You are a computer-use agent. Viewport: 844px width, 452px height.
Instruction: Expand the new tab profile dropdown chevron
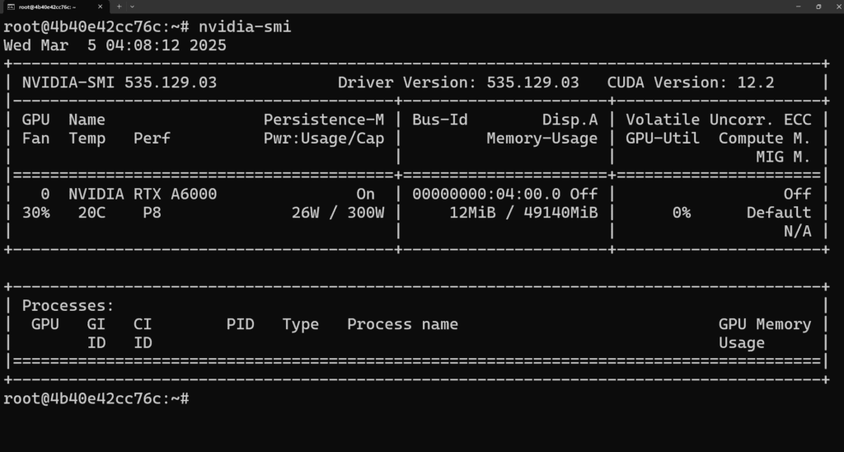(133, 7)
